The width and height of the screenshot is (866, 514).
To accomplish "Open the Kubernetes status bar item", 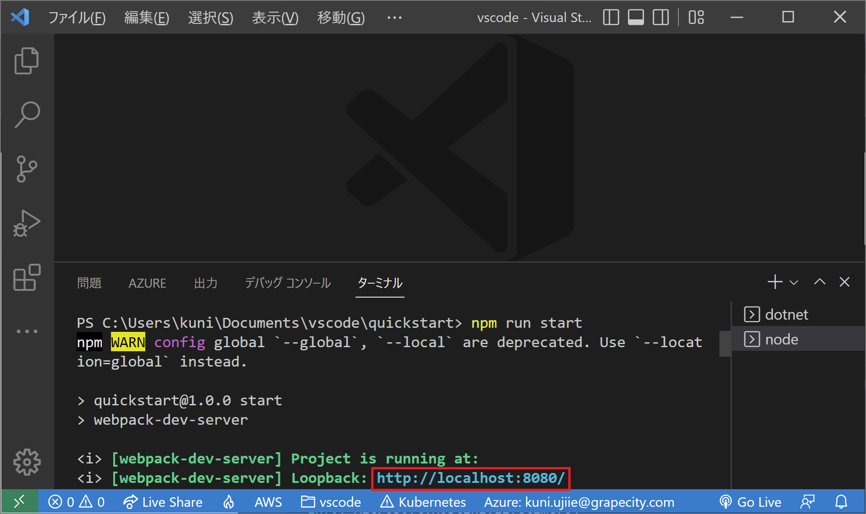I will pos(423,502).
